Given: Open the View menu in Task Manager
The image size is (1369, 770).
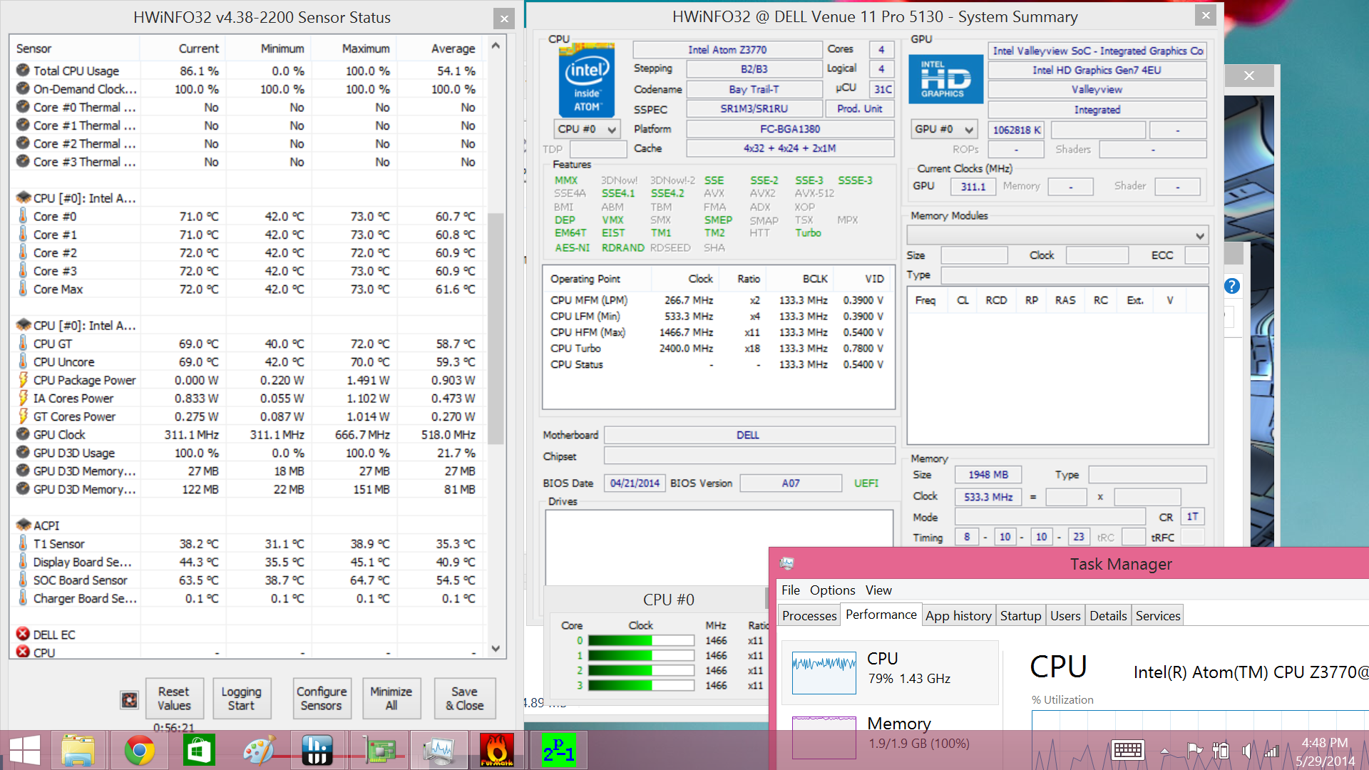Looking at the screenshot, I should [x=878, y=590].
